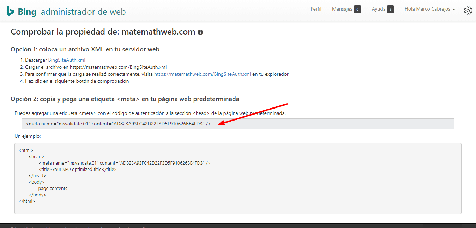Select the meta tag authentication code box
The width and height of the screenshot is (476, 228).
click(x=238, y=124)
